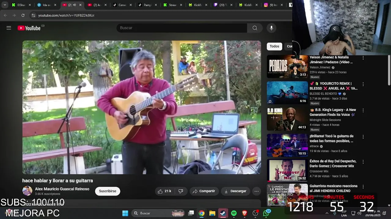
Task: Open the Crossover Mix 26:52 thumbnail
Action: [287, 170]
